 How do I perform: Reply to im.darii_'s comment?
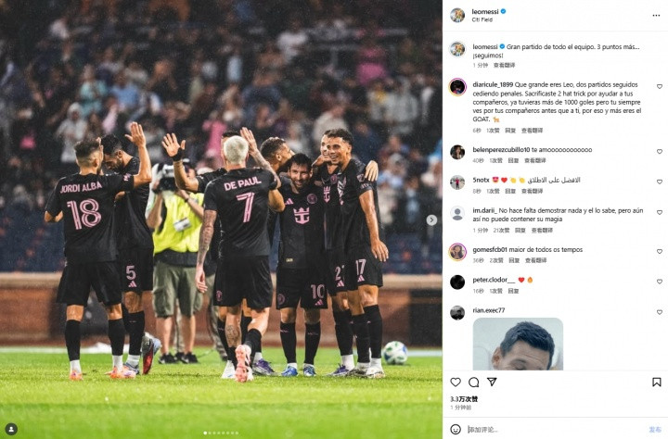(x=520, y=230)
